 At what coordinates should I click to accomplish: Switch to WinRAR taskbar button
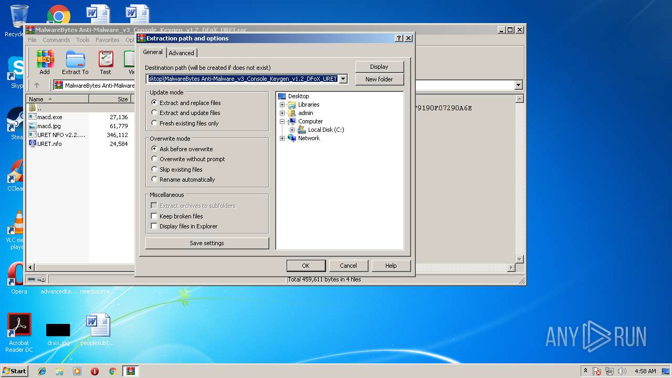pos(130,371)
